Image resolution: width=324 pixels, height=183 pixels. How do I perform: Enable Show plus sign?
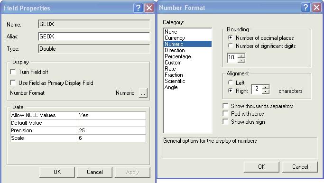pyautogui.click(x=226, y=122)
